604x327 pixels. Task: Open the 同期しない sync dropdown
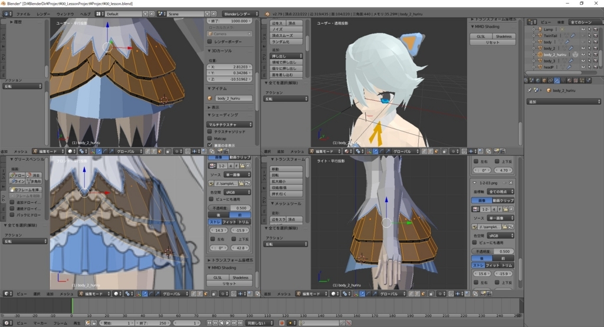260,323
